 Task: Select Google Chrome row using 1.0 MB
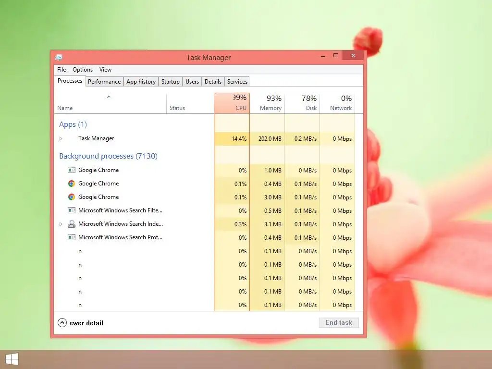tap(204, 170)
